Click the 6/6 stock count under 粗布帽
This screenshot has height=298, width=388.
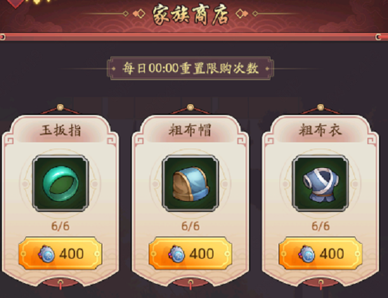pos(190,226)
